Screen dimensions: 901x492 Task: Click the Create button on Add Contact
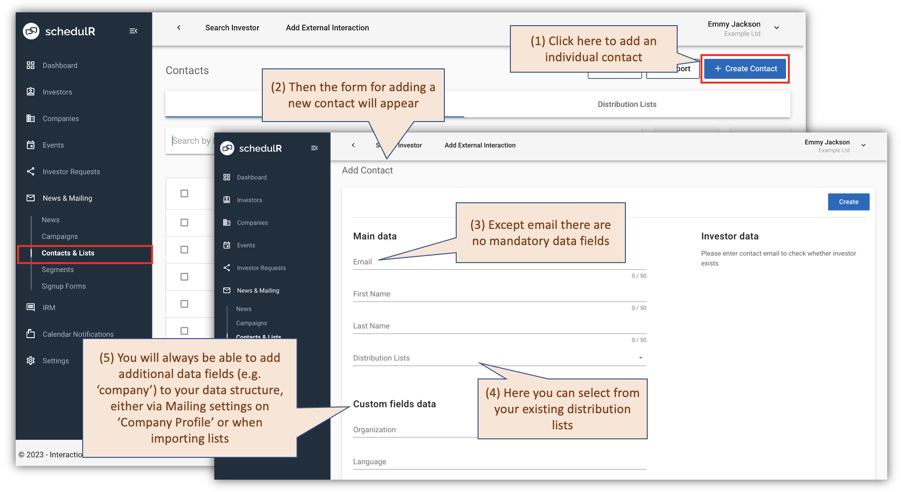point(848,202)
